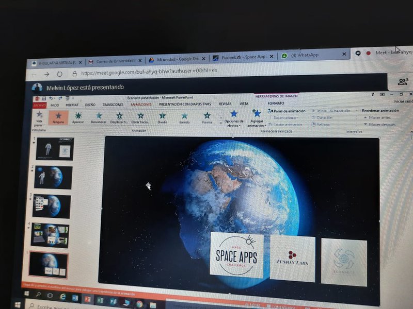Click Vista previa animation button

click(39, 118)
